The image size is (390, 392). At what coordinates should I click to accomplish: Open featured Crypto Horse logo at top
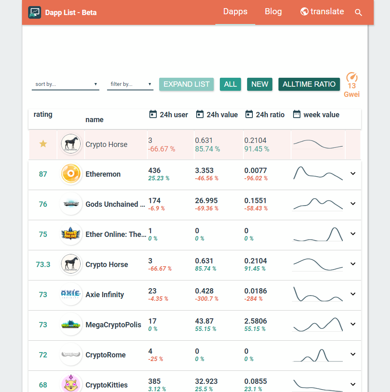[71, 144]
